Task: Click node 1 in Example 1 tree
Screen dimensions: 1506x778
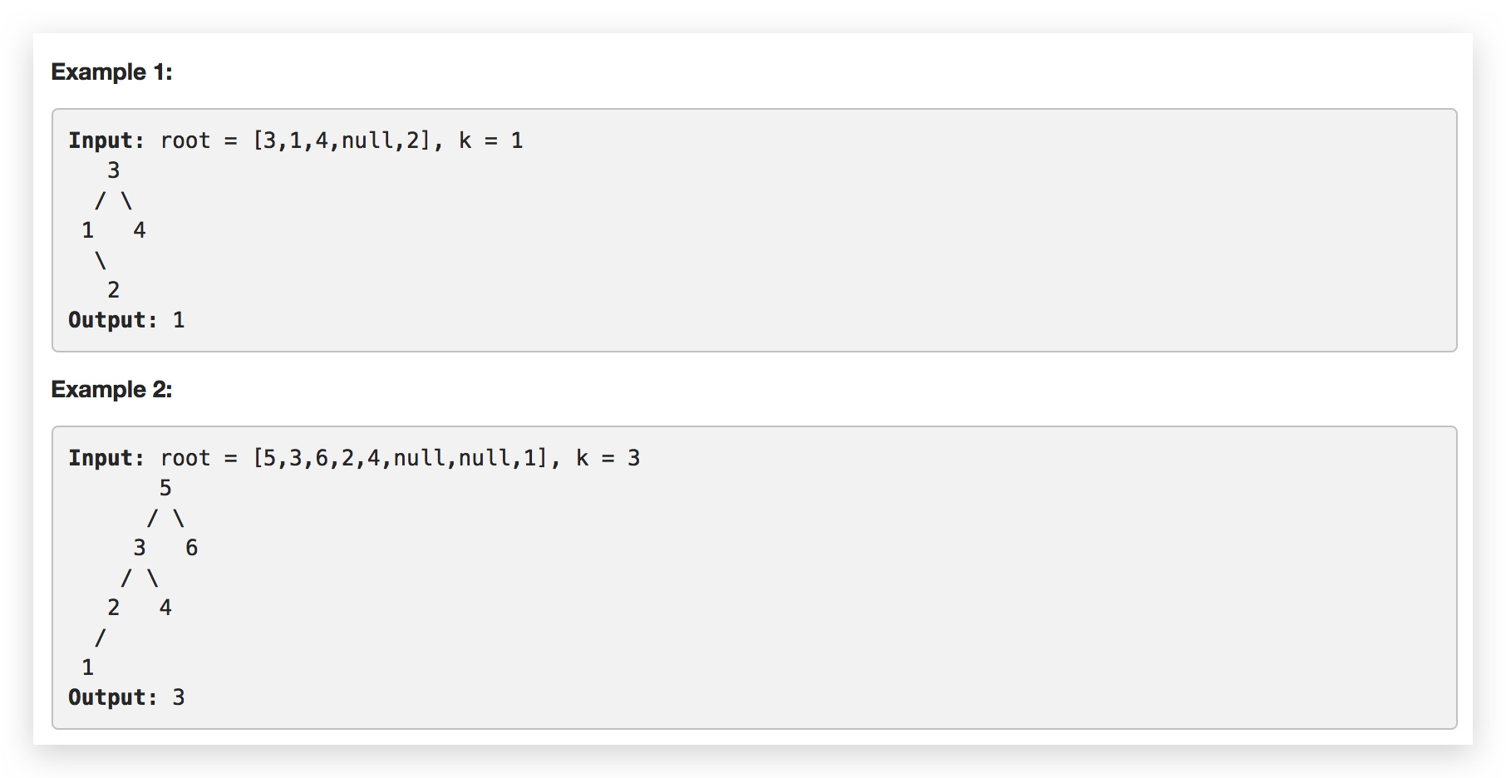Action: (88, 230)
